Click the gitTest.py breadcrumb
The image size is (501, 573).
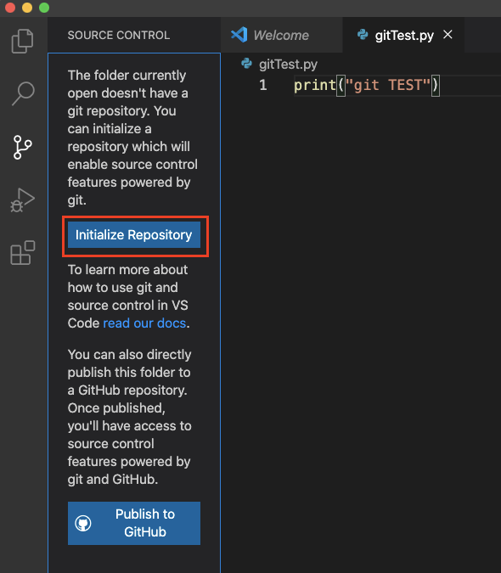(x=288, y=65)
